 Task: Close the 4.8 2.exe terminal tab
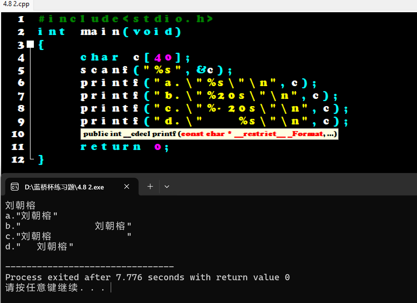(x=127, y=187)
